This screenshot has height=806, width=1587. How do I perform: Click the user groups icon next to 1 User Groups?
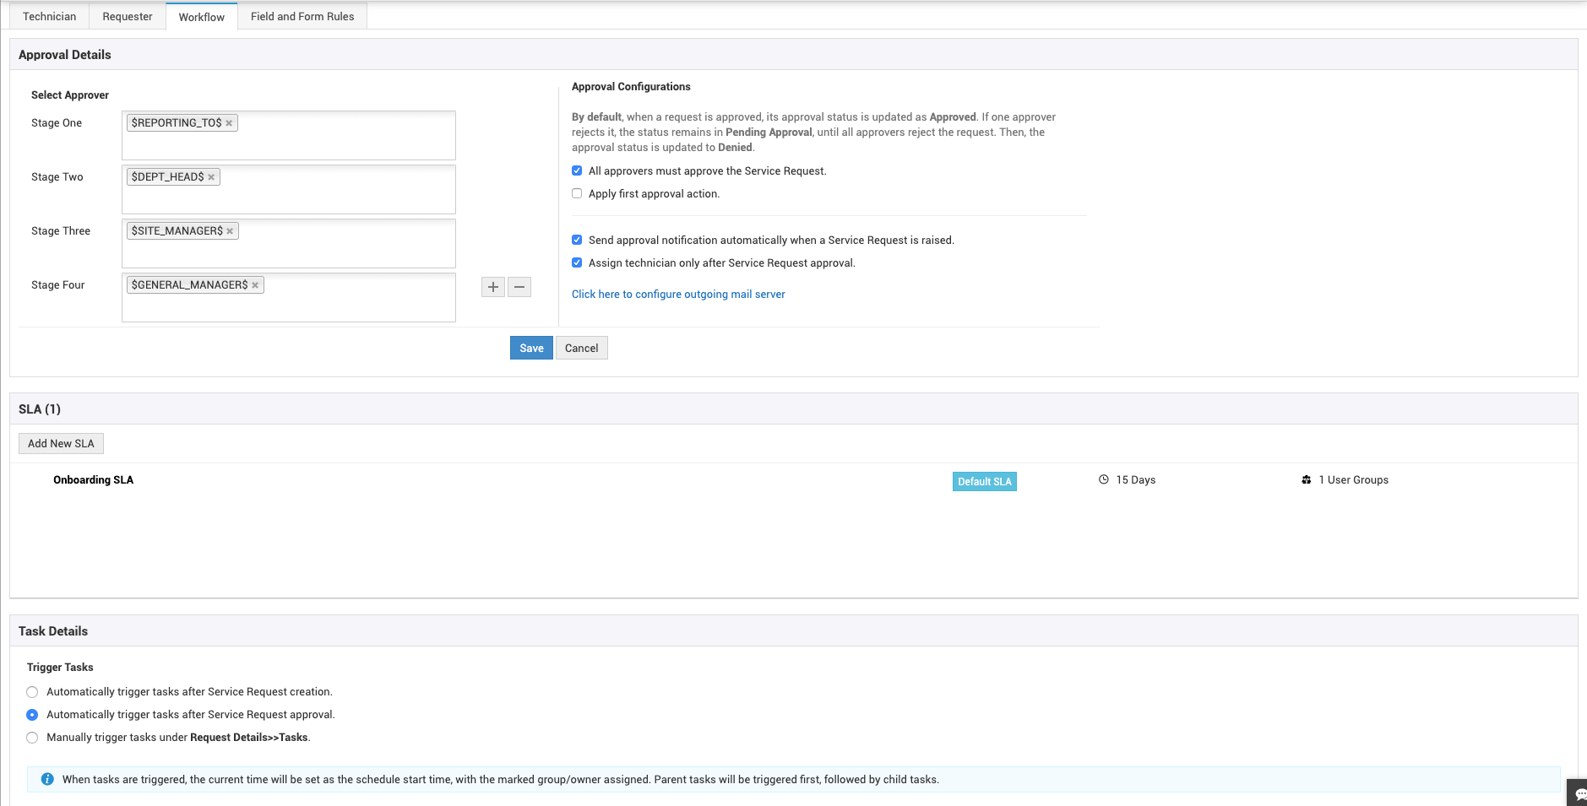[1307, 479]
